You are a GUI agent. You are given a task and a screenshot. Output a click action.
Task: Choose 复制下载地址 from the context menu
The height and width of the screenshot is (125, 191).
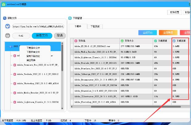pyautogui.click(x=33, y=56)
